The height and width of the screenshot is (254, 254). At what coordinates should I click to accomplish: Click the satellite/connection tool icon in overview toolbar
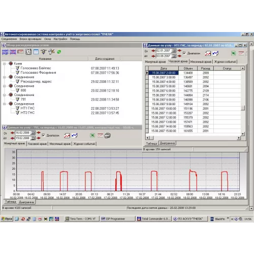[x=51, y=52]
